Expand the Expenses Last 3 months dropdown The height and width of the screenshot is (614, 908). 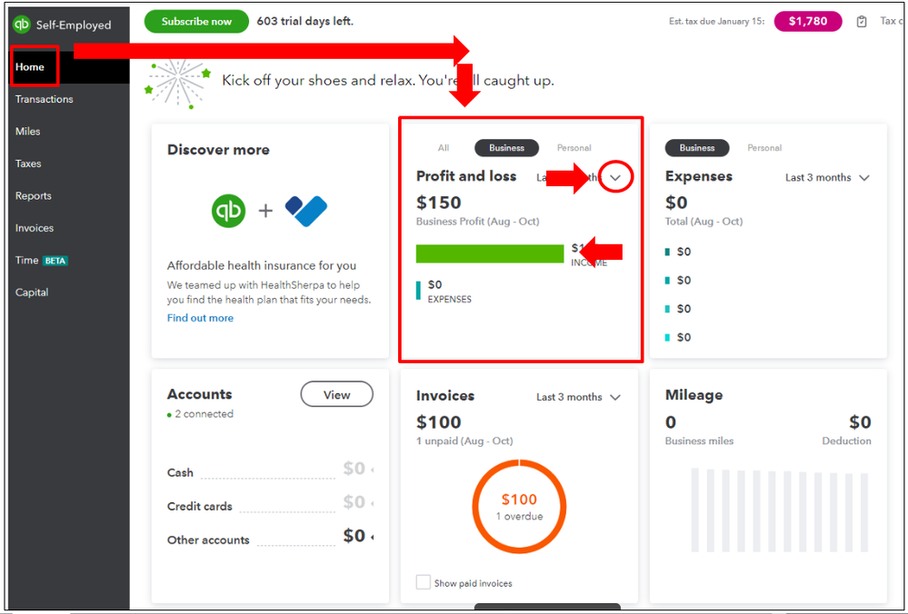pyautogui.click(x=827, y=178)
